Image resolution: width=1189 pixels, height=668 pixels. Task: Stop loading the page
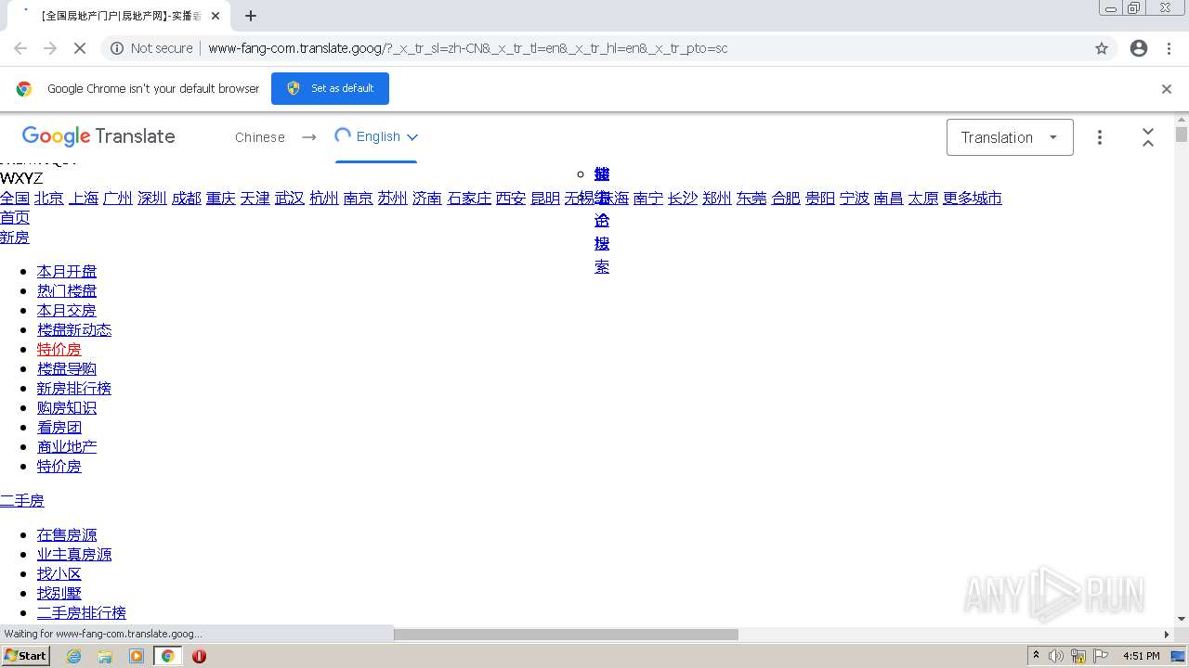tap(80, 48)
